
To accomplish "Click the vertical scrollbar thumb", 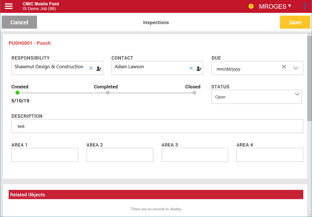I will [310, 78].
